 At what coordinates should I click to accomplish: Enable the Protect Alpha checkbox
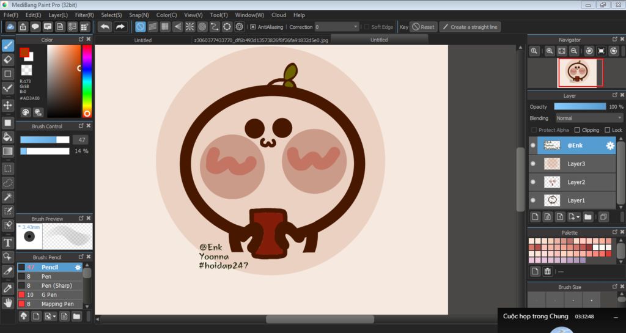pyautogui.click(x=534, y=130)
